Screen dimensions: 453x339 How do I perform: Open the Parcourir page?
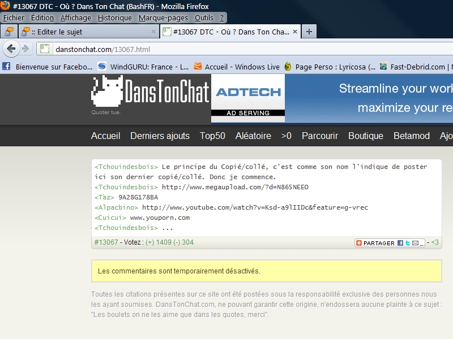pyautogui.click(x=320, y=136)
